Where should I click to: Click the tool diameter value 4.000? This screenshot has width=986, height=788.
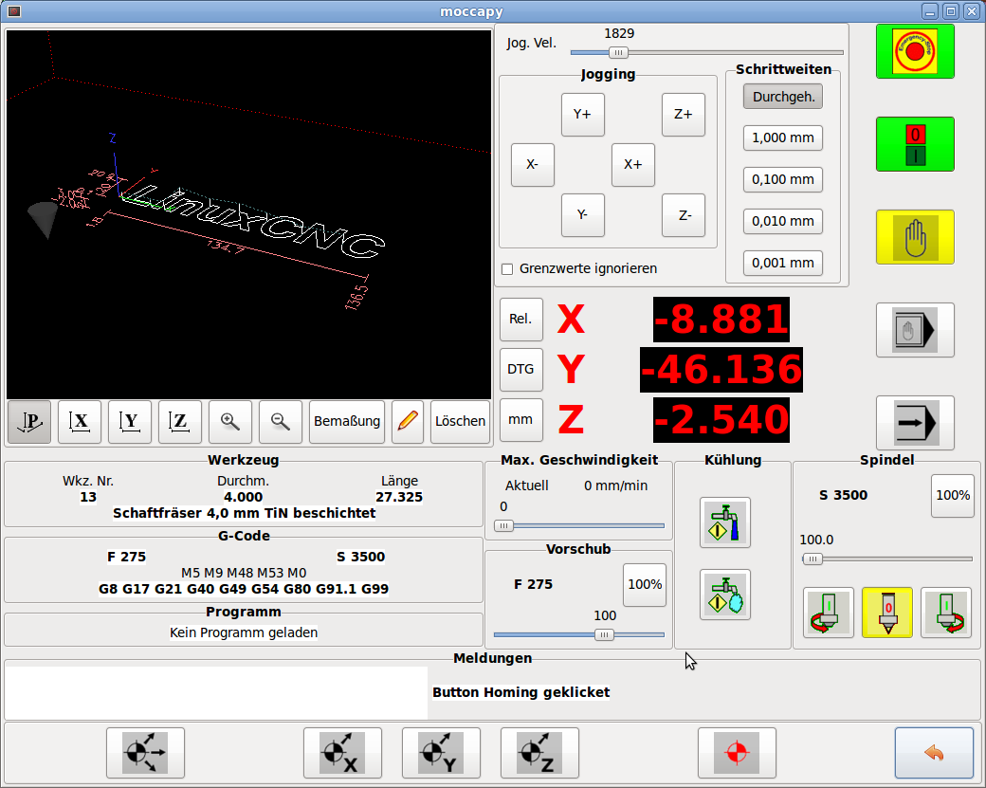click(244, 498)
